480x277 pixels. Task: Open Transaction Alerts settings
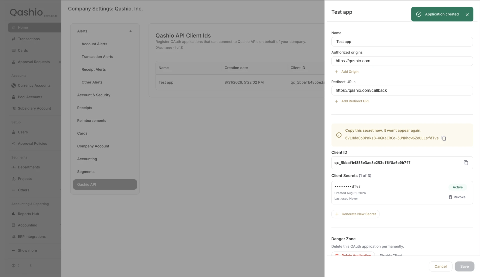pyautogui.click(x=97, y=57)
